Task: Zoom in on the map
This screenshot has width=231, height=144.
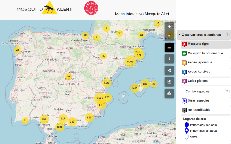Action: click(169, 27)
